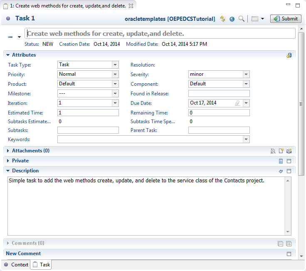Click up arrow of description scrollbar
The image size is (306, 271).
point(288,181)
